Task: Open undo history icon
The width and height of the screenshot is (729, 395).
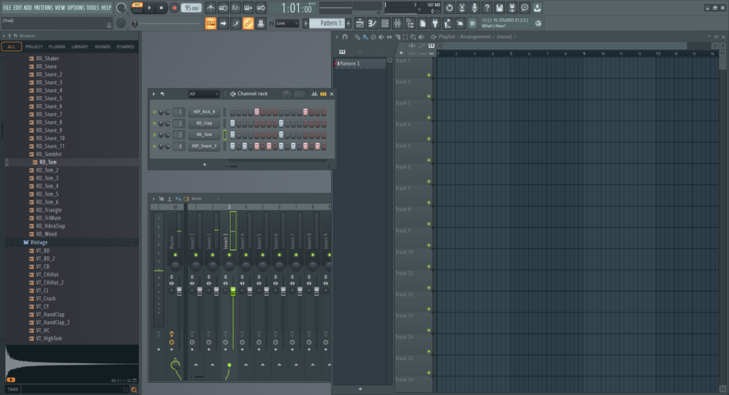Action: coord(449,8)
